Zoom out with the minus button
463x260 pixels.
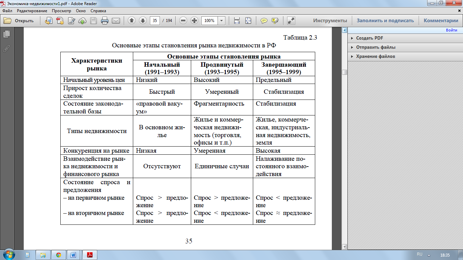(183, 21)
